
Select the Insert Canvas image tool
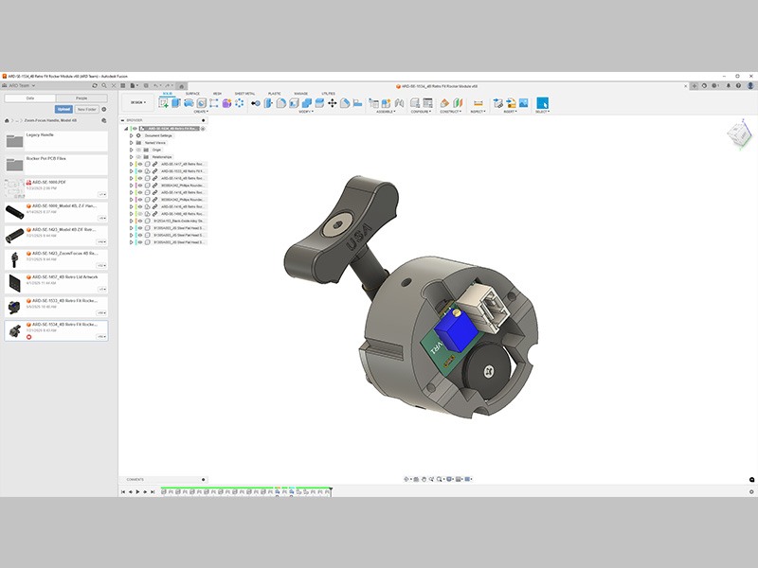click(x=524, y=103)
